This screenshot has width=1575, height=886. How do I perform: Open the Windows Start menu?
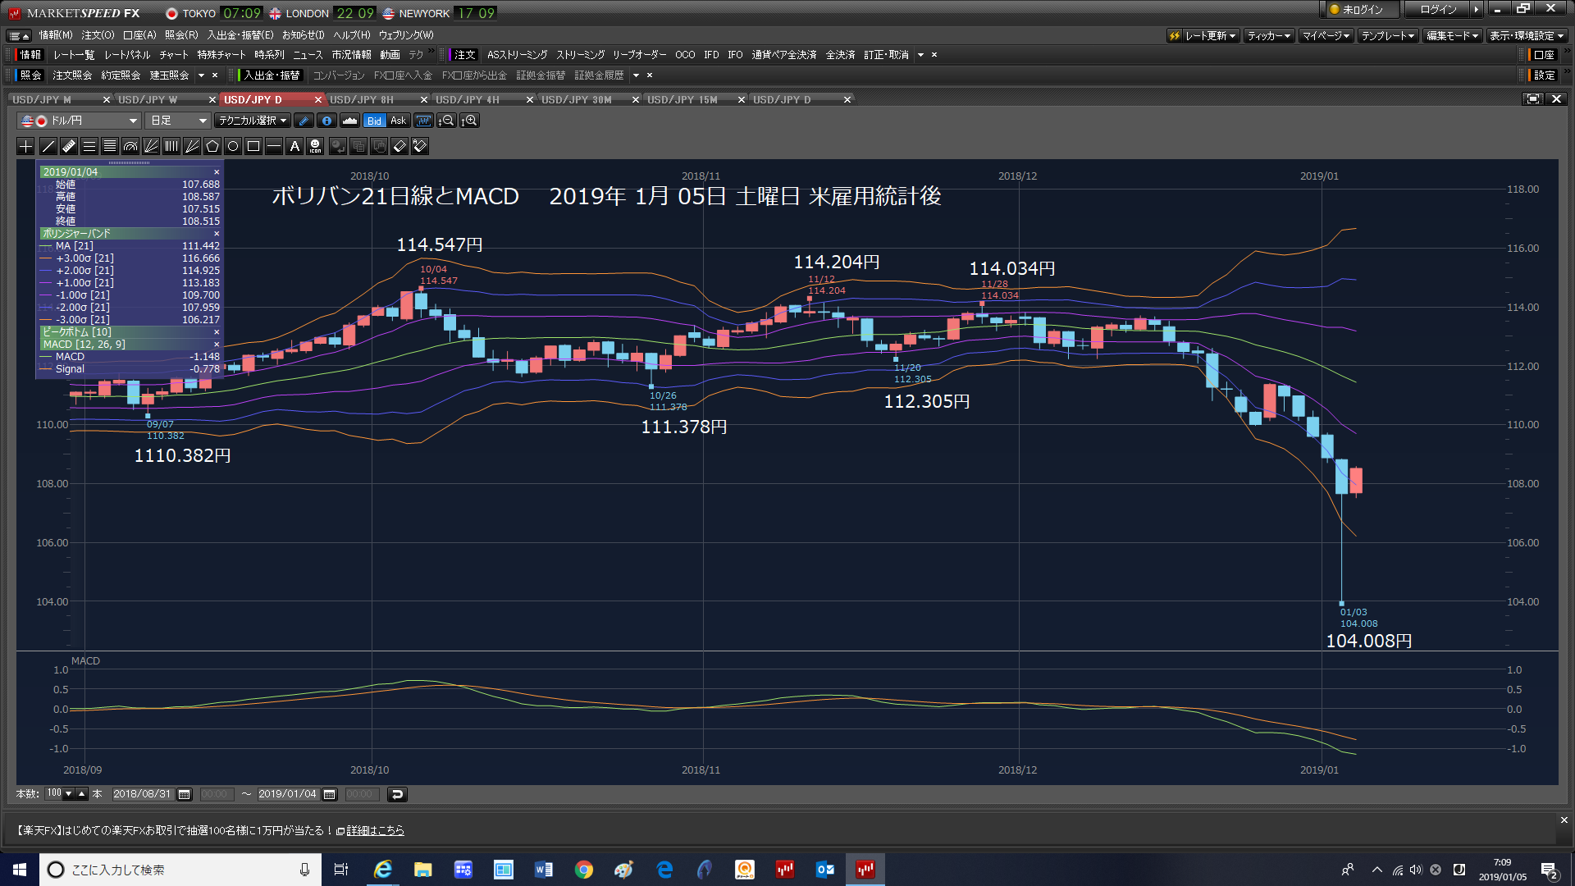[20, 870]
